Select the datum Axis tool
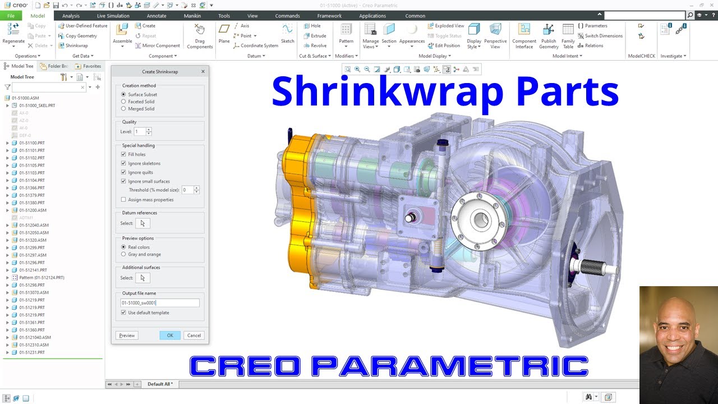 (242, 26)
